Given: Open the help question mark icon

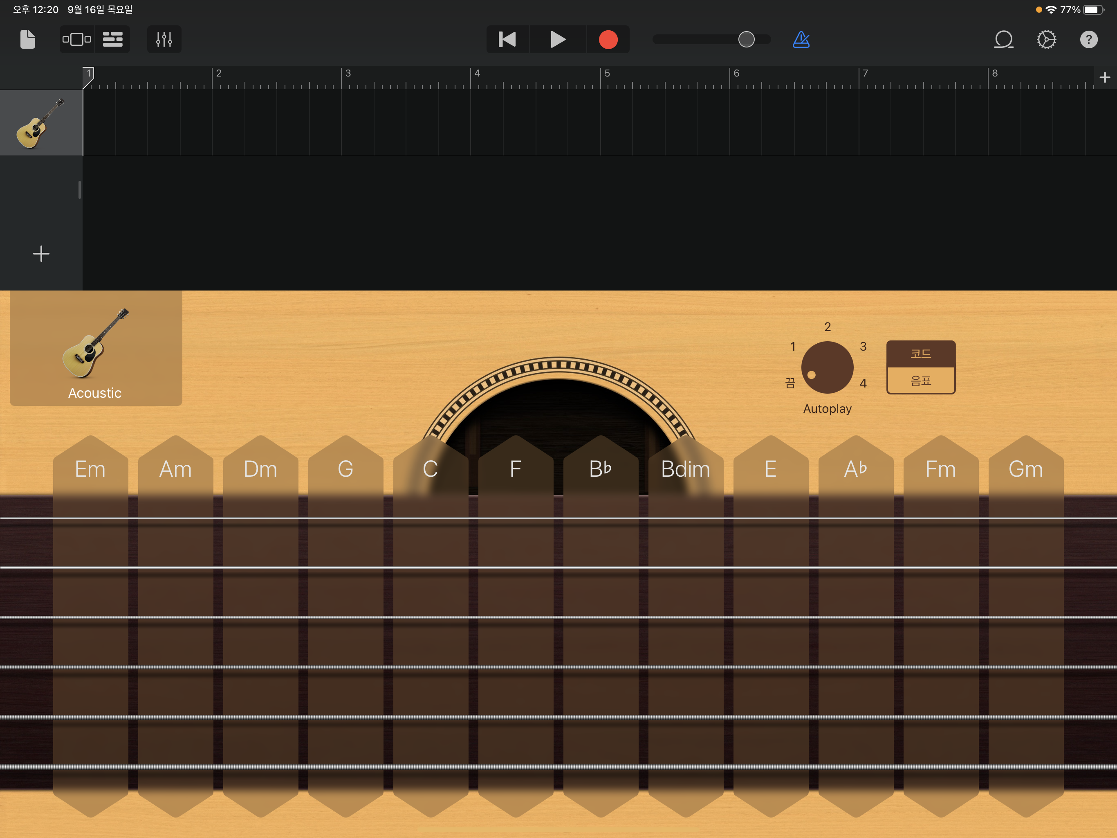Looking at the screenshot, I should [1089, 39].
